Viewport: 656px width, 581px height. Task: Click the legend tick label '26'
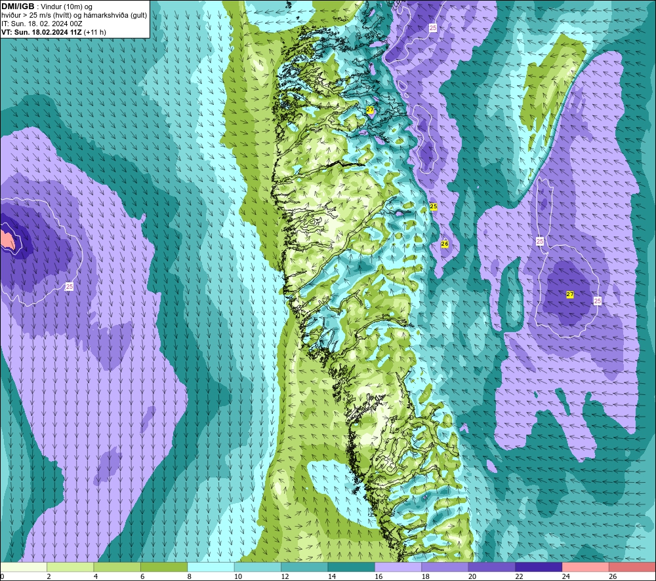point(613,576)
